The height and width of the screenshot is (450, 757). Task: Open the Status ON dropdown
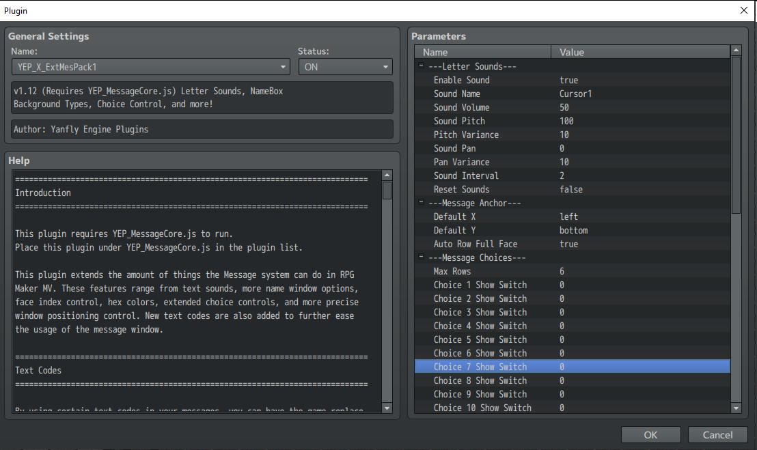(345, 67)
